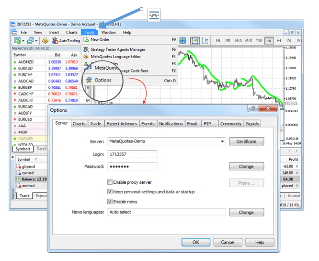
Task: Click the audnzd pending order icon
Action: coord(19,186)
